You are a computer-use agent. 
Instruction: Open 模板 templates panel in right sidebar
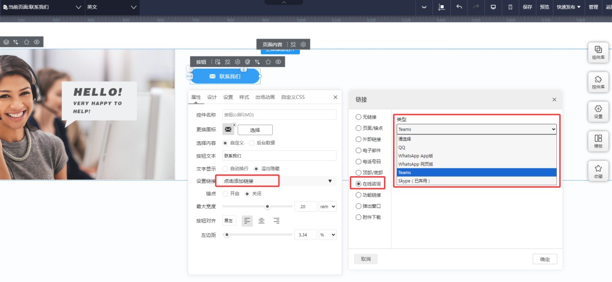598,141
